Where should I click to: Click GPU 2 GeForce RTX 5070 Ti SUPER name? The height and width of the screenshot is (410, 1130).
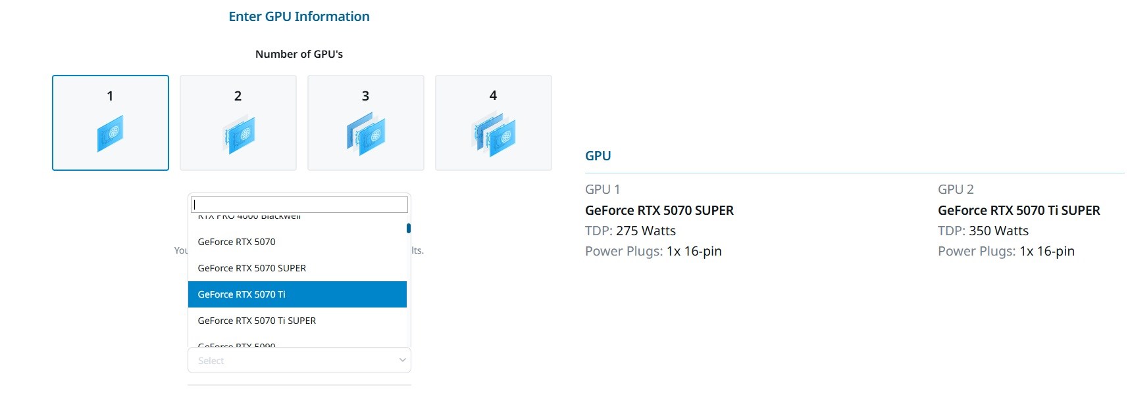1019,210
